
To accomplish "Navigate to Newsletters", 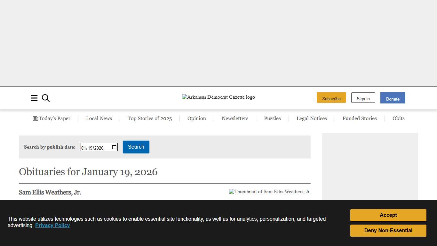I will (235, 119).
